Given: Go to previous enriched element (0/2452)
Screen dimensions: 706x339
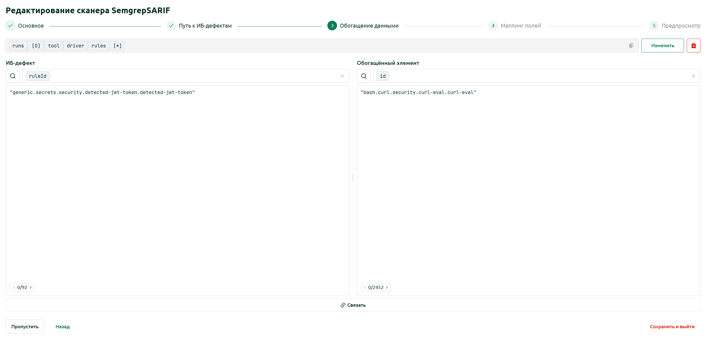Looking at the screenshot, I should pos(365,287).
